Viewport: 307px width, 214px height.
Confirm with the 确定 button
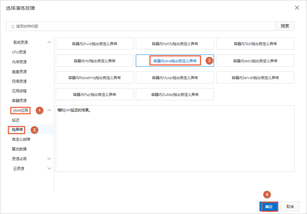269,207
